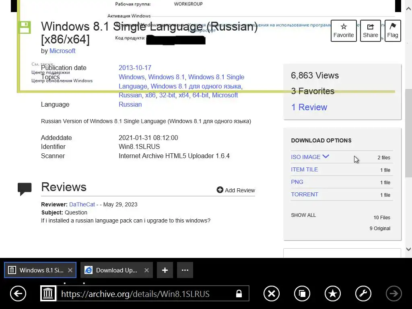Image resolution: width=412 pixels, height=309 pixels.
Task: Click the 6,863 Views text
Action: 315,75
